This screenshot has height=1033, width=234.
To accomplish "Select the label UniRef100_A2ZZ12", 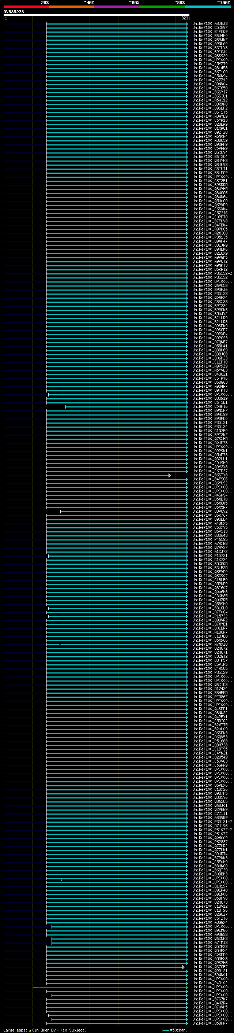I will point(210,80).
